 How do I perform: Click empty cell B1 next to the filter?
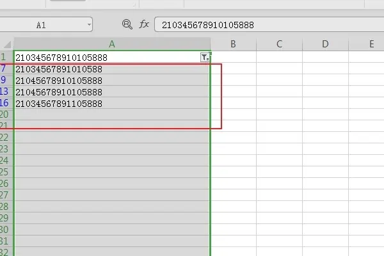(x=233, y=58)
